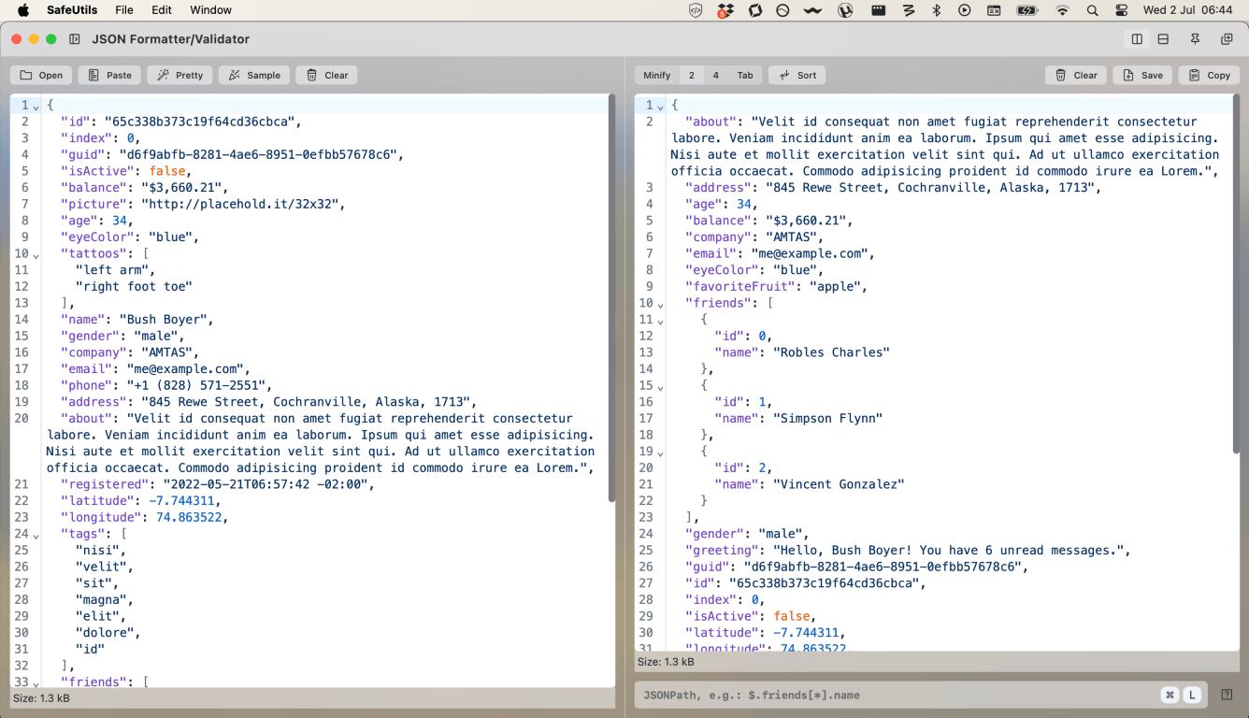
Task: Click the "isActive": false value in left editor
Action: pos(169,171)
